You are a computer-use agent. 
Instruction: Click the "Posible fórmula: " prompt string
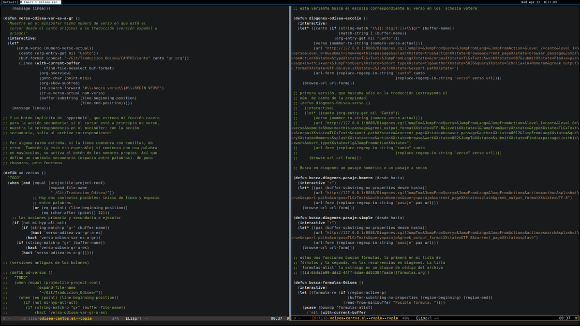point(414,303)
